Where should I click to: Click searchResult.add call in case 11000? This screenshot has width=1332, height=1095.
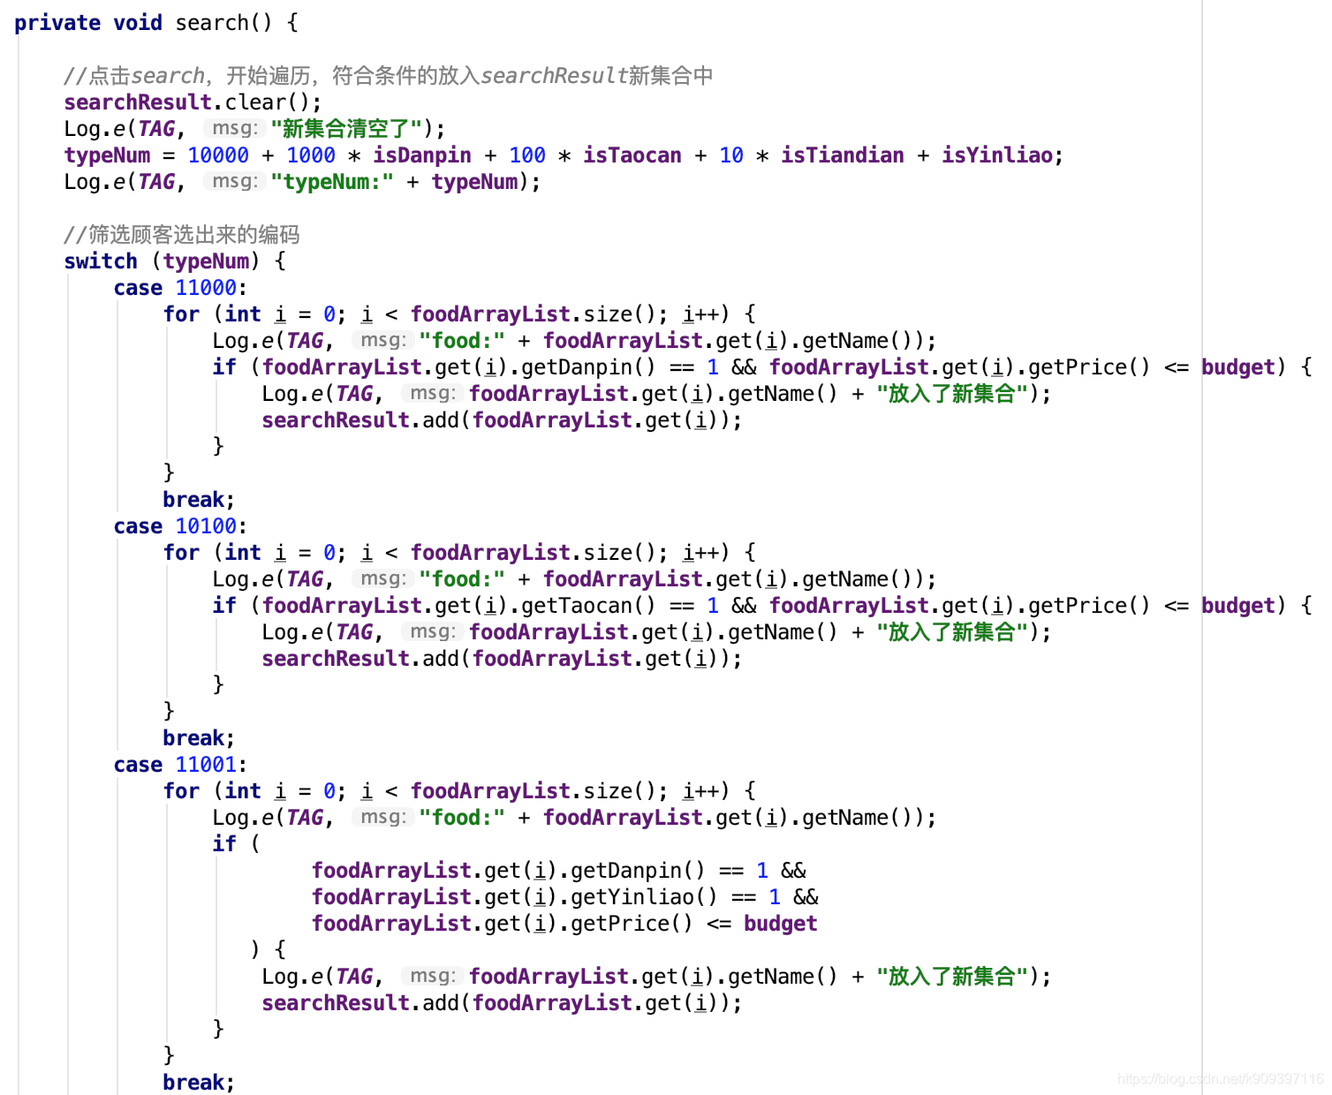click(x=502, y=420)
